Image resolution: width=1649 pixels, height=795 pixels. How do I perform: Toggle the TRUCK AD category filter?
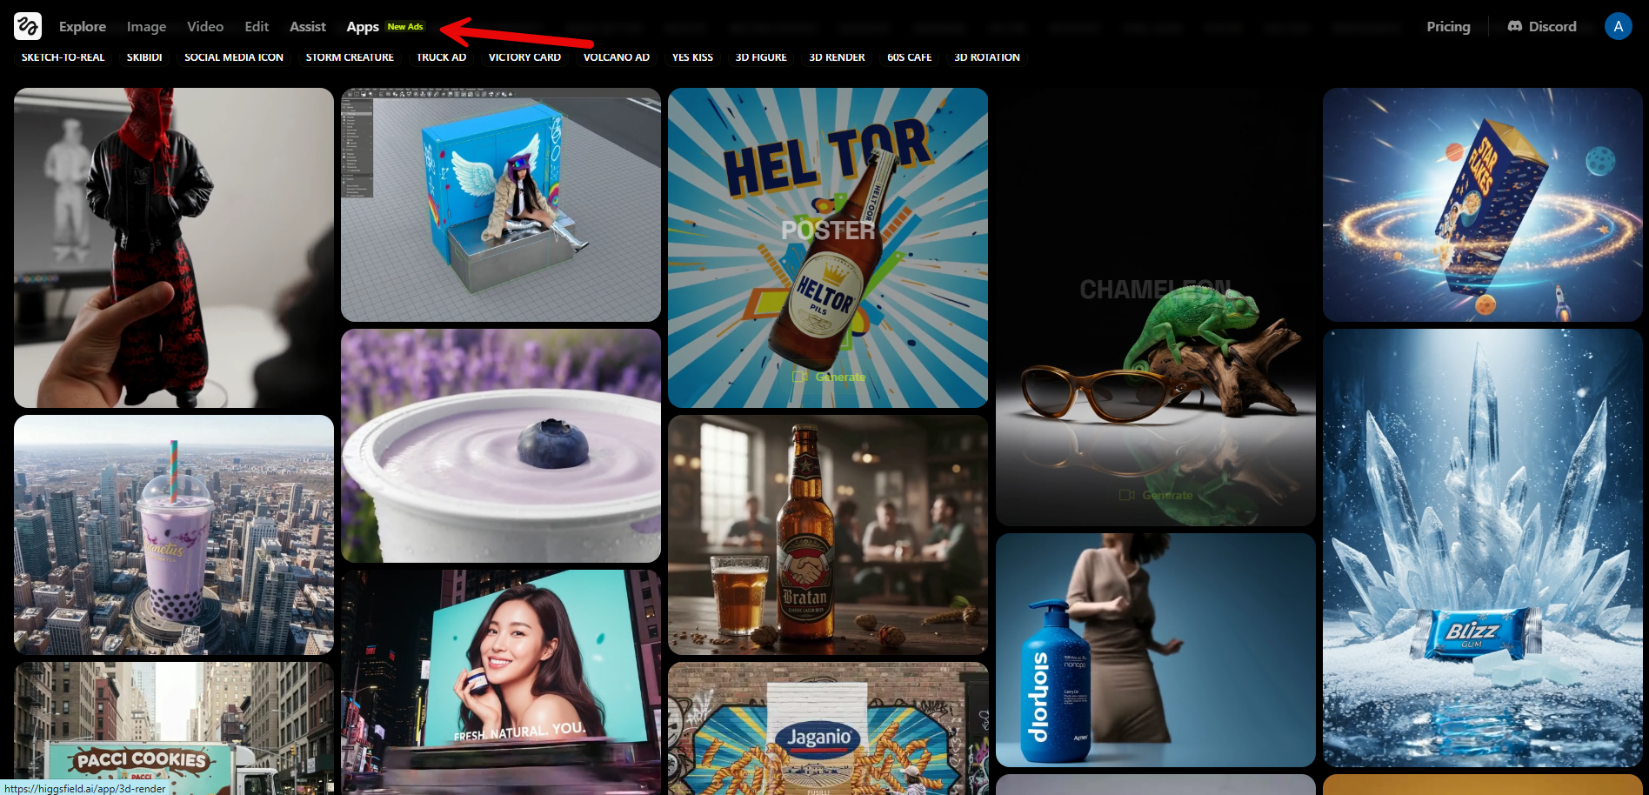pyautogui.click(x=440, y=57)
